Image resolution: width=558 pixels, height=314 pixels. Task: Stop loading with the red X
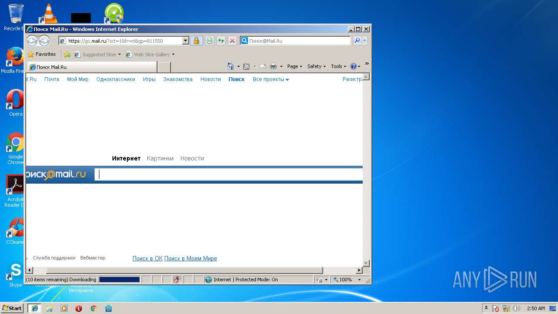point(232,41)
